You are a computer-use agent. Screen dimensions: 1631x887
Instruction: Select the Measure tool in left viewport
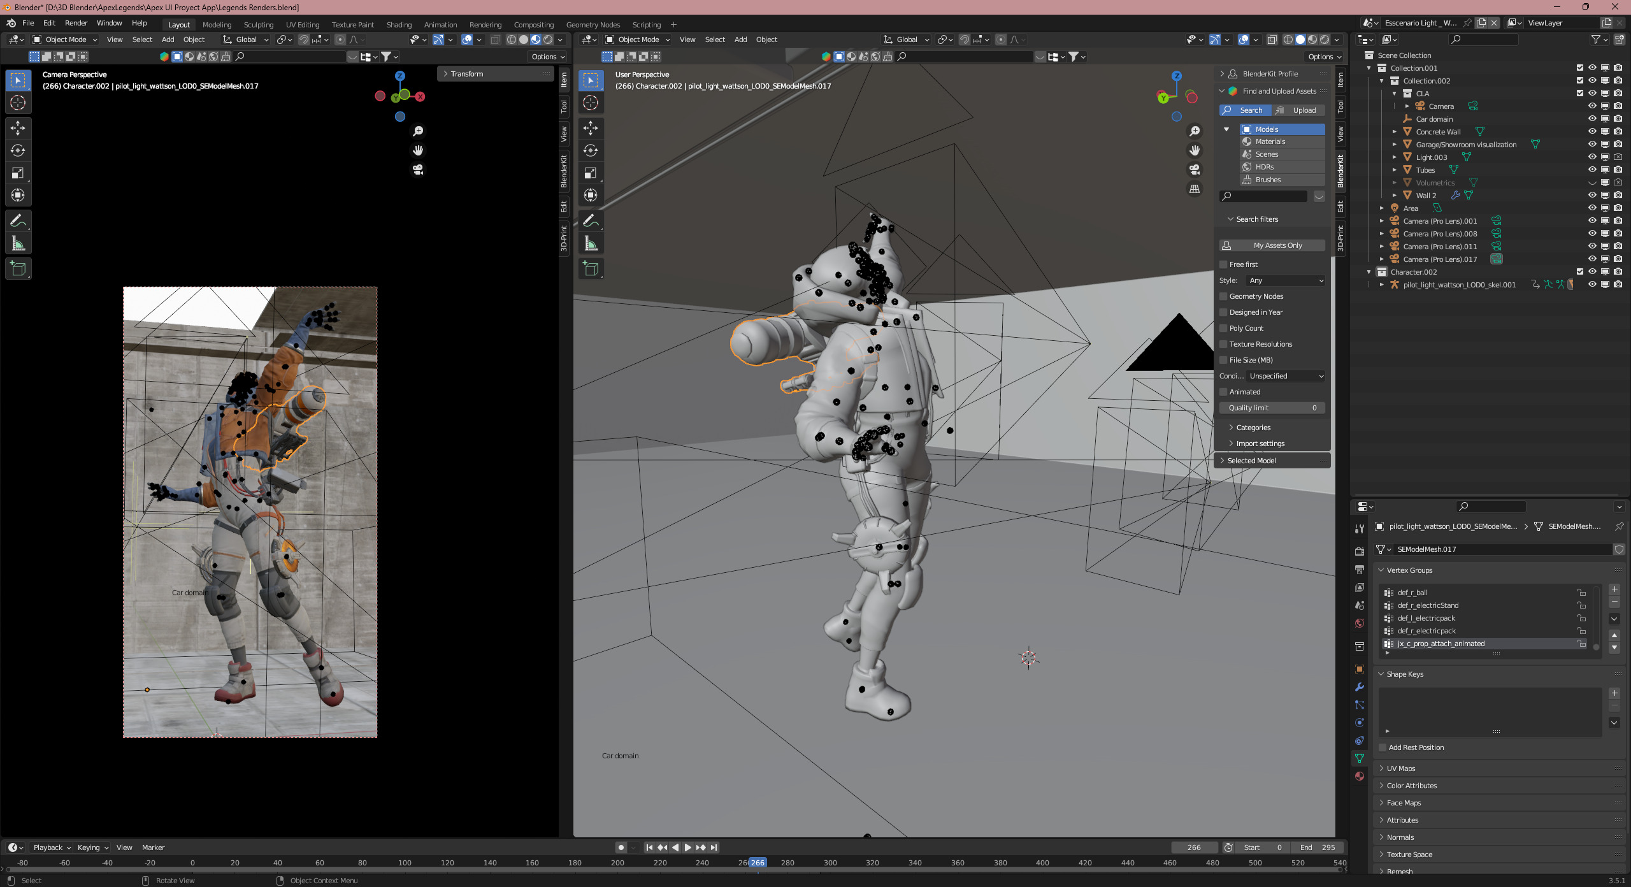(18, 243)
